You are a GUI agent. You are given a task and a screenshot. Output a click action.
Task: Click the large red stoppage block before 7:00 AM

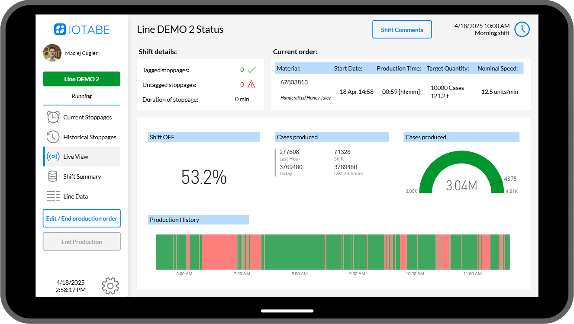(x=219, y=252)
